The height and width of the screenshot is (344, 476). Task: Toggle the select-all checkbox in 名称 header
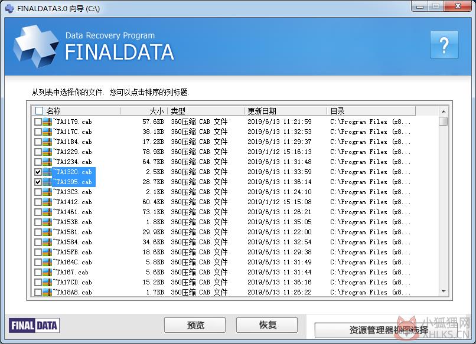tap(39, 110)
